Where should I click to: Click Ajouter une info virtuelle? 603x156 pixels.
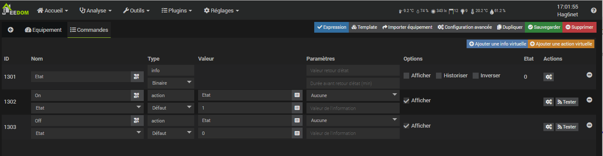pyautogui.click(x=497, y=44)
